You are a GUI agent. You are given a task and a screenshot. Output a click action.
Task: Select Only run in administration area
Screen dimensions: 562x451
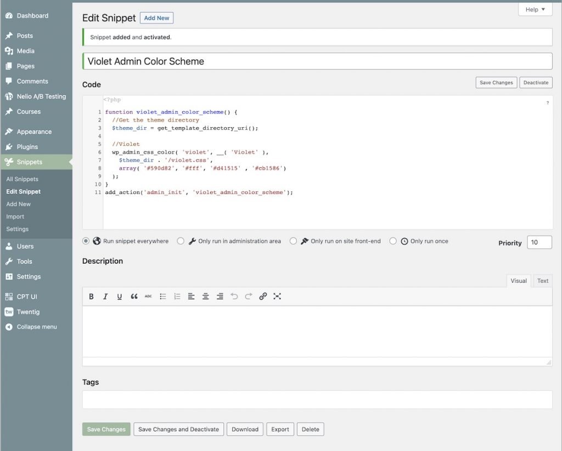pyautogui.click(x=181, y=241)
